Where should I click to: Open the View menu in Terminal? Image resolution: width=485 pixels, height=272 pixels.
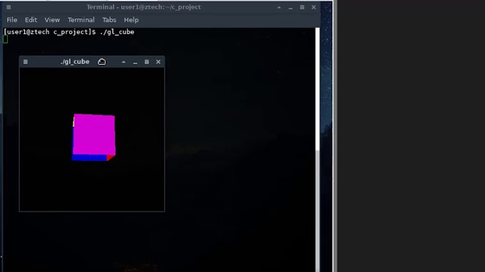pos(52,20)
